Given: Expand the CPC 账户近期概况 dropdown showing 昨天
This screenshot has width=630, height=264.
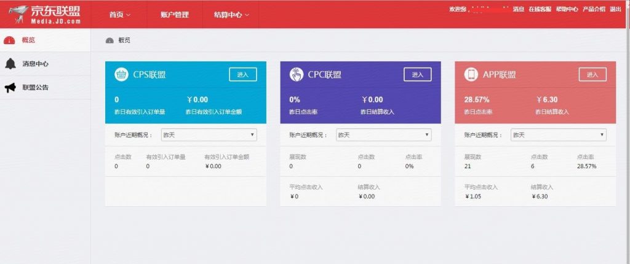Looking at the screenshot, I should pos(384,135).
